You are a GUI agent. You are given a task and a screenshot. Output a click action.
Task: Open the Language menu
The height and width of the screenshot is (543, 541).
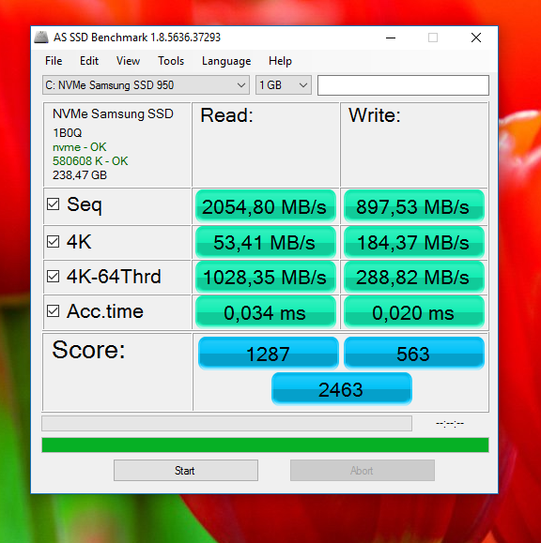pyautogui.click(x=226, y=61)
